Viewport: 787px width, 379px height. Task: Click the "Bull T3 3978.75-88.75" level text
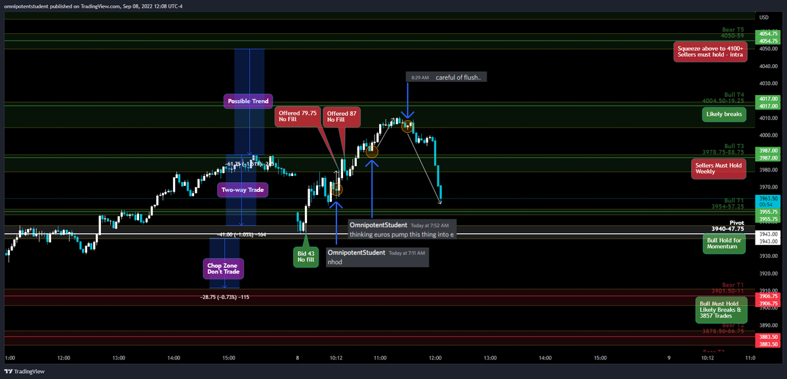(x=723, y=149)
